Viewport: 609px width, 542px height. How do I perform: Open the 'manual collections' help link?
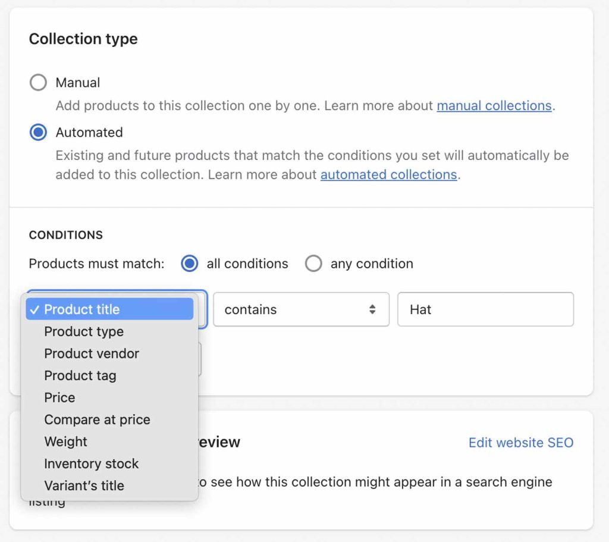point(494,106)
